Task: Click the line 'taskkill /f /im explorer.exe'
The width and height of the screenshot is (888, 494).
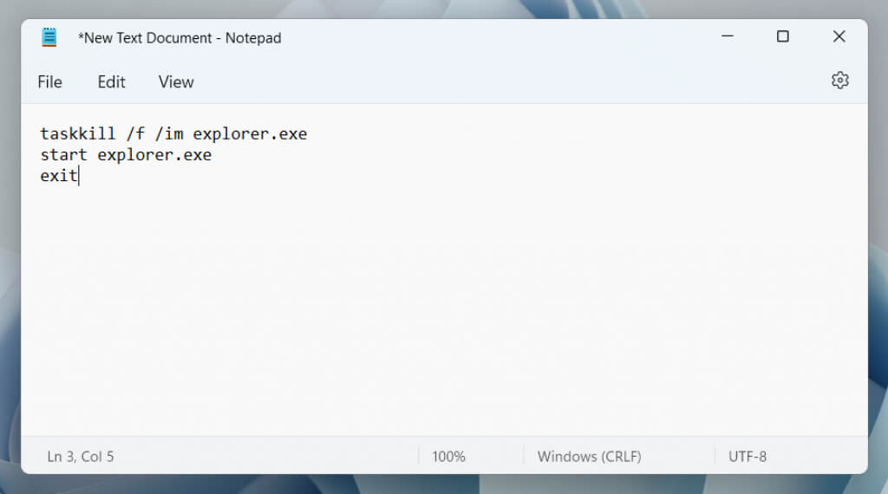Action: [x=173, y=134]
